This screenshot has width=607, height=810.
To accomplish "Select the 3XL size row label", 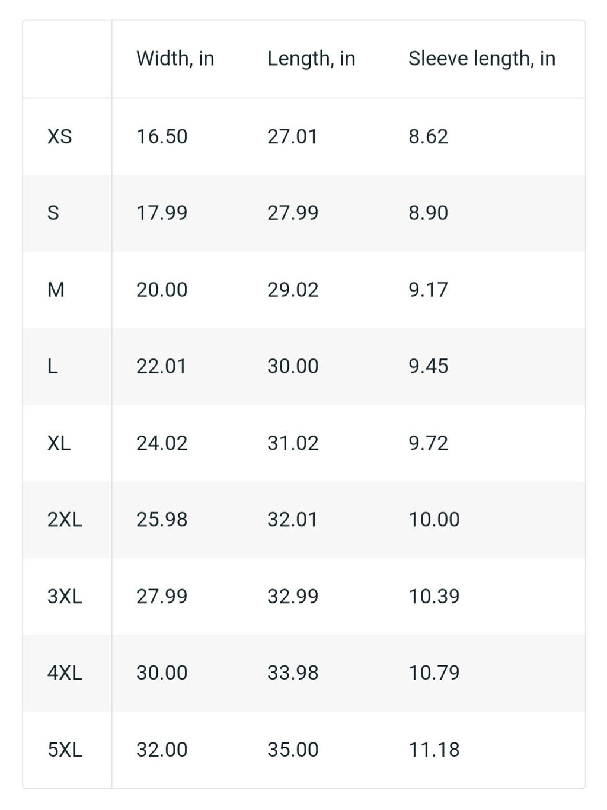I will coord(65,596).
